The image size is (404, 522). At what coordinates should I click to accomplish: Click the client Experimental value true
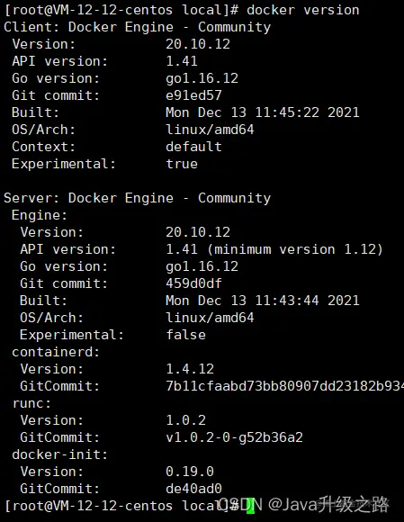pyautogui.click(x=182, y=164)
